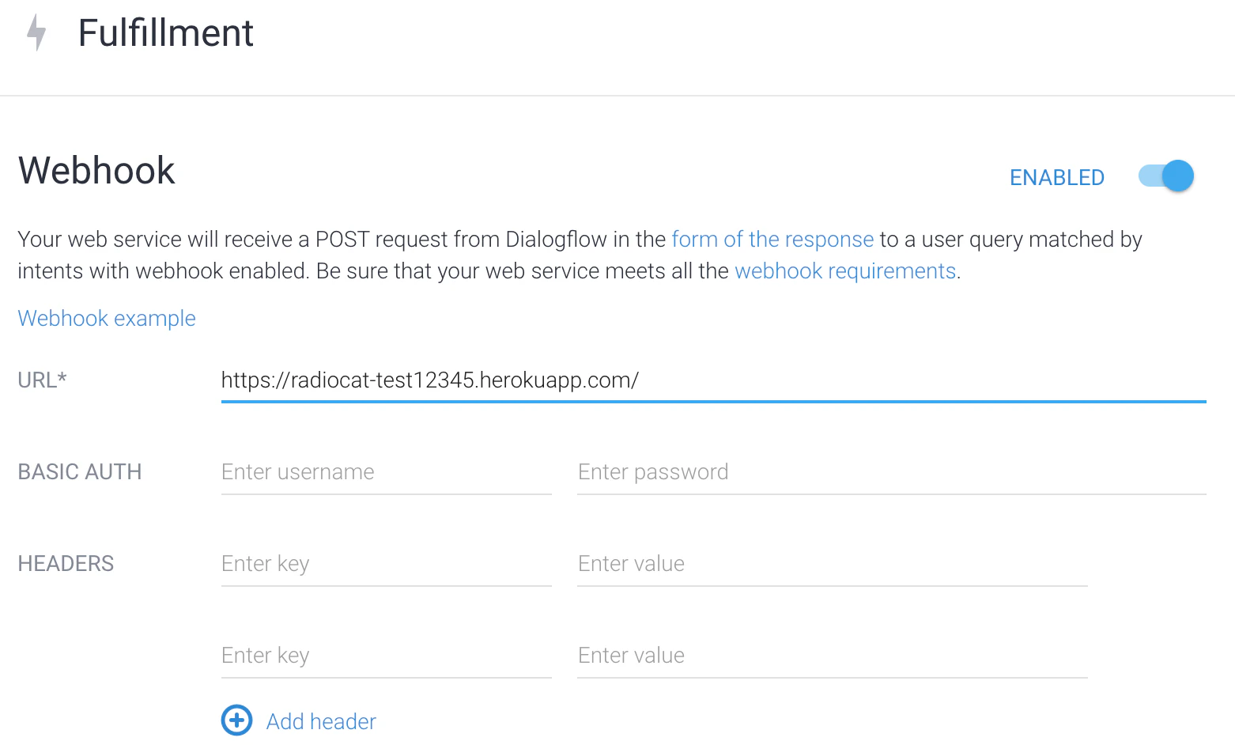The height and width of the screenshot is (745, 1235).
Task: Disable the Webhook enabled toggle switch
Action: [x=1166, y=176]
